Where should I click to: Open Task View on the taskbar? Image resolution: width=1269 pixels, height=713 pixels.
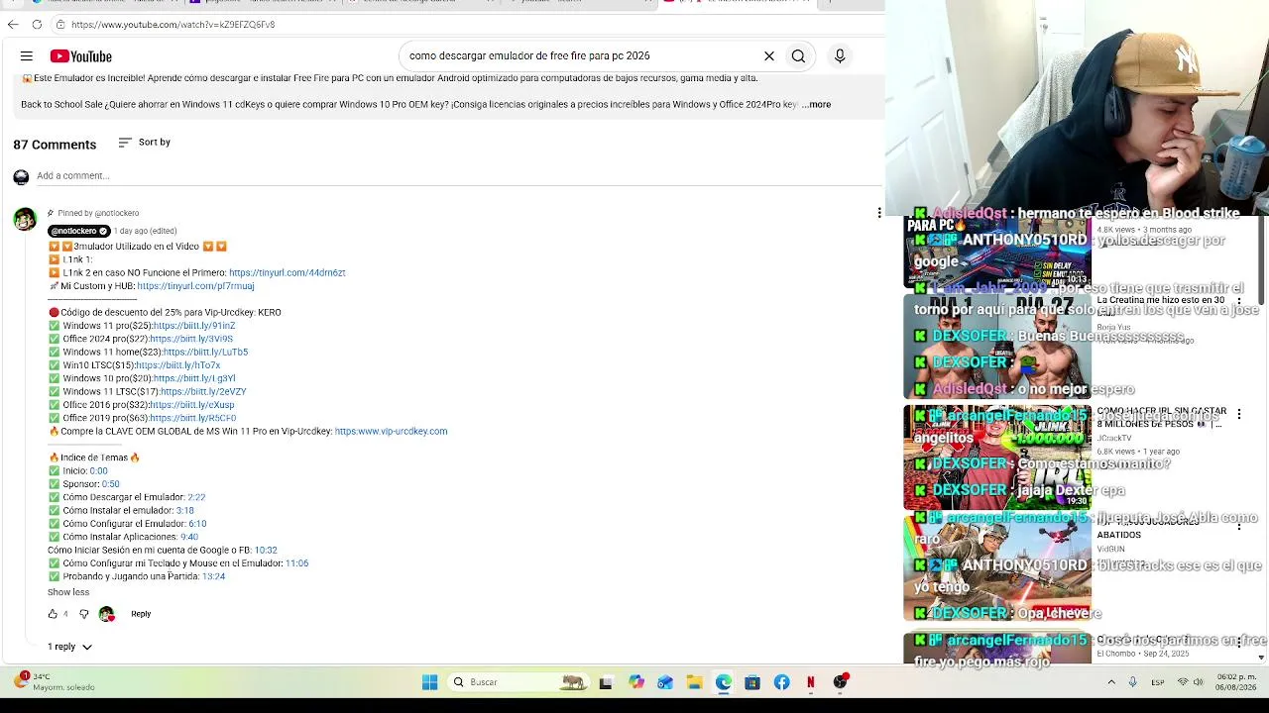(606, 682)
